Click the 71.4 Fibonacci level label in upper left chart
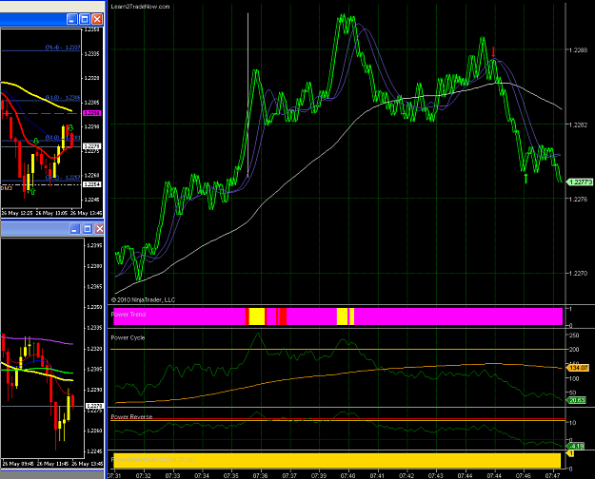Viewport: 595px width, 479px height. click(x=63, y=48)
